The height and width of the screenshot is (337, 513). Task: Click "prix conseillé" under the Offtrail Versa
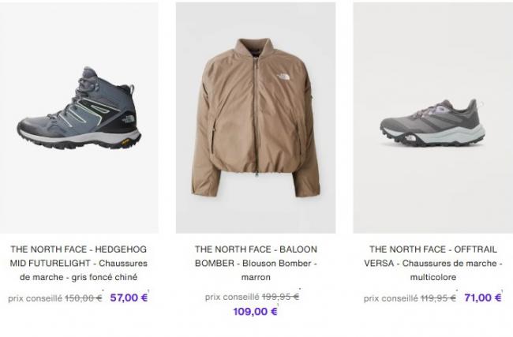[x=390, y=298]
